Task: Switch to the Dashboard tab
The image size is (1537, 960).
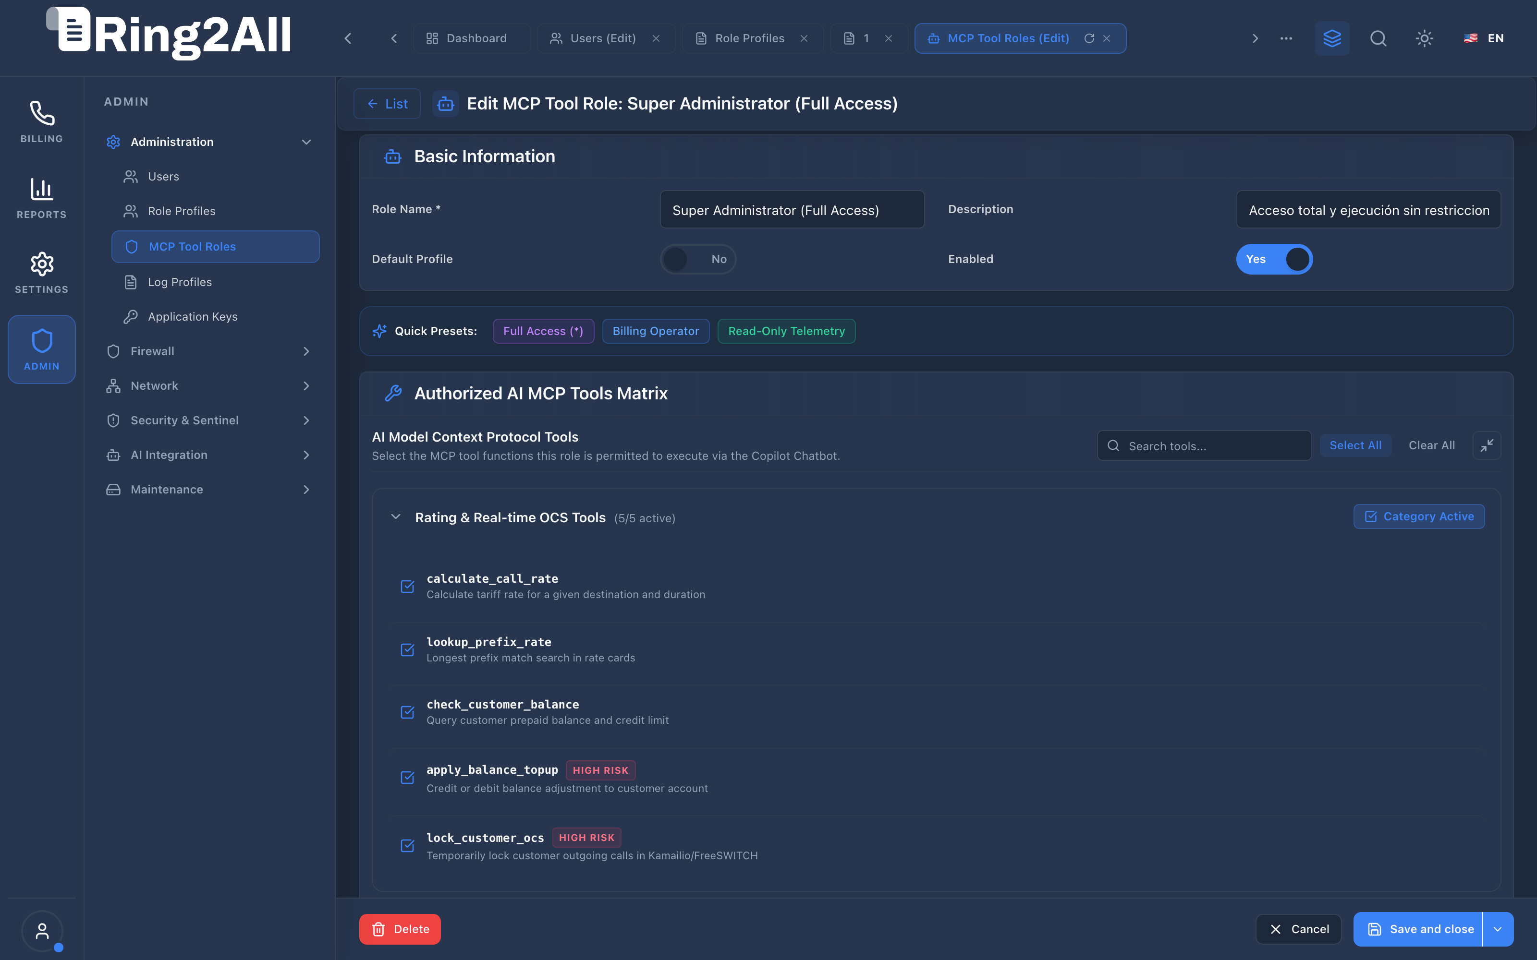Action: [x=471, y=38]
